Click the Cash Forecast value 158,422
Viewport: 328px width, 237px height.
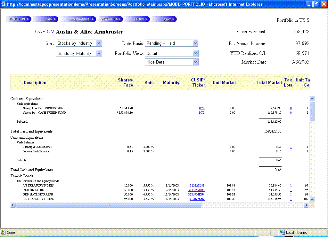click(x=301, y=32)
